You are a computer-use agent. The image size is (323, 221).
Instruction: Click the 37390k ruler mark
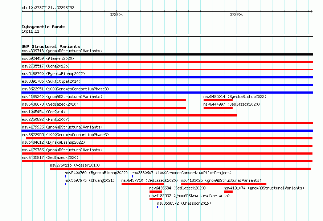coord(236,15)
